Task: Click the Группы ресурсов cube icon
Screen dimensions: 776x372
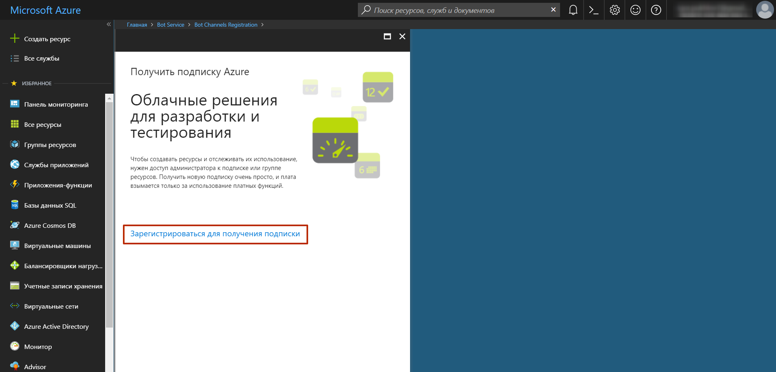Action: coord(15,144)
